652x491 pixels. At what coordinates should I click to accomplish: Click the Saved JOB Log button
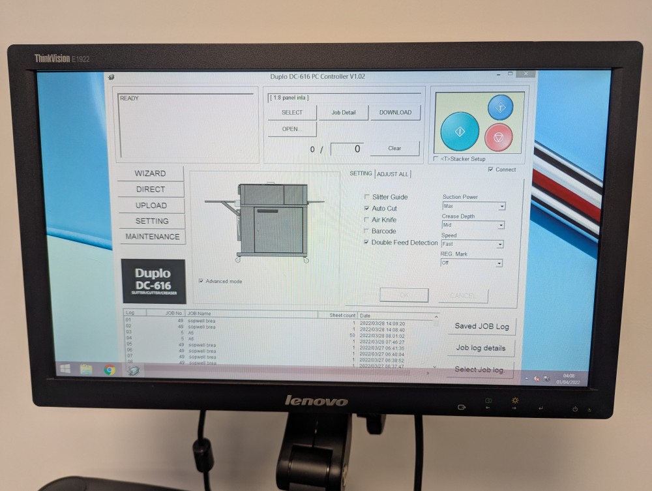pyautogui.click(x=481, y=326)
